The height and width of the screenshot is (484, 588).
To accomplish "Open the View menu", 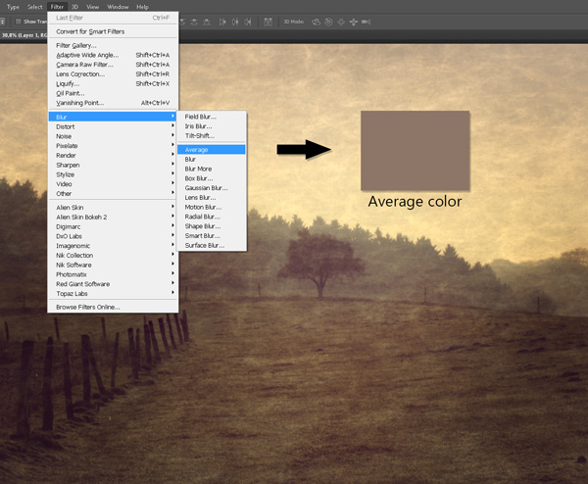I will pos(93,7).
